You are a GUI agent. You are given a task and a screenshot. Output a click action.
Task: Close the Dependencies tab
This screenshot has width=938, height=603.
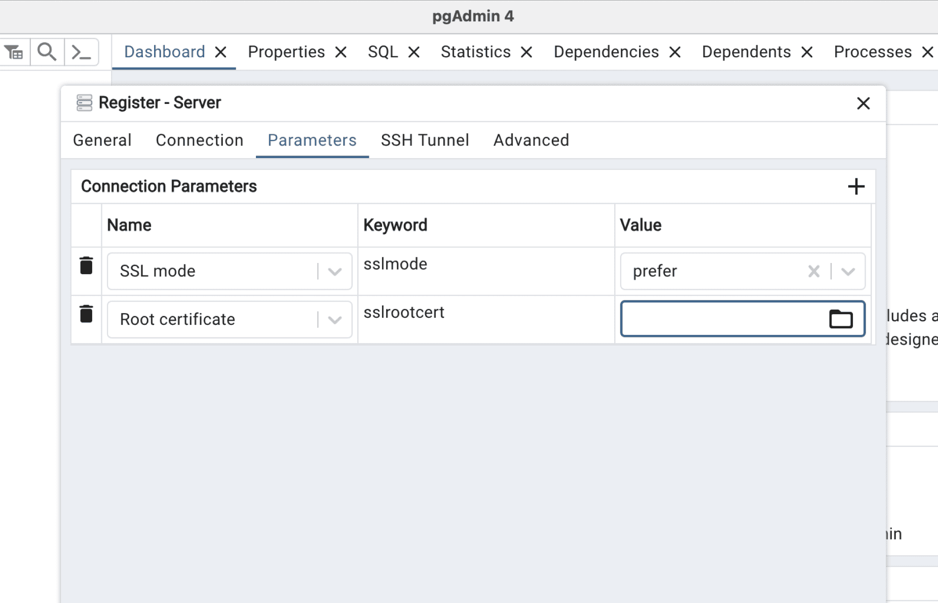[675, 52]
